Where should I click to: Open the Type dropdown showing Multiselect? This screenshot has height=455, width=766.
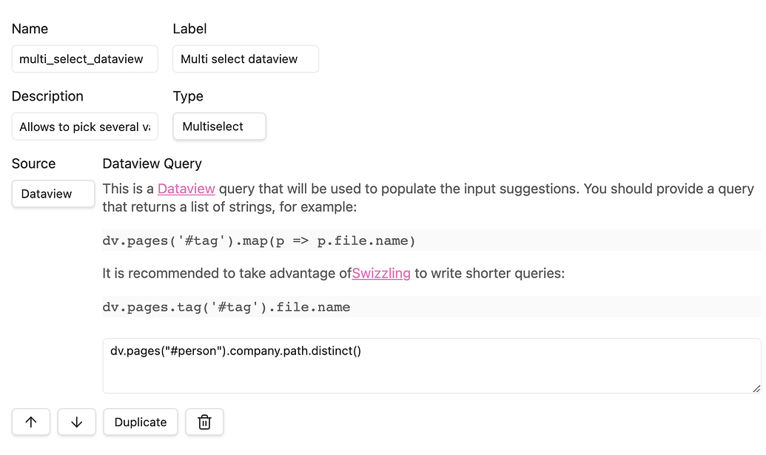click(219, 127)
